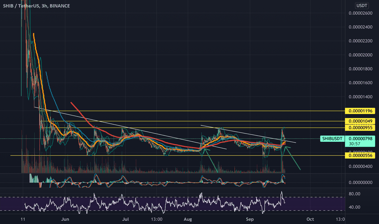379x224 pixels.
Task: Click the 0.00000400 price axis value
Action: tap(360, 166)
